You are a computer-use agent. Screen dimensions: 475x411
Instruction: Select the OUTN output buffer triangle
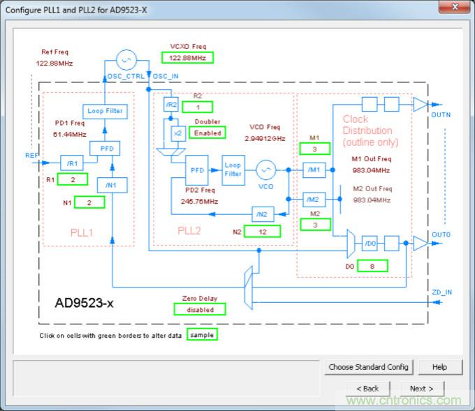420,105
